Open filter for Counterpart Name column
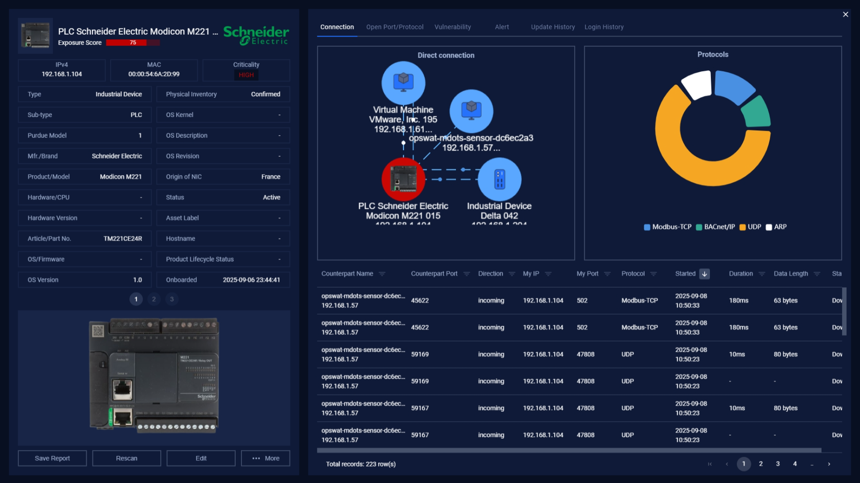The width and height of the screenshot is (860, 483). [x=382, y=274]
